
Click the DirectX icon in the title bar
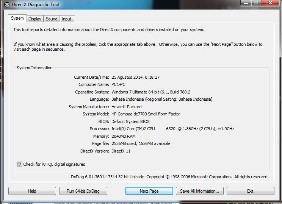pos(7,5)
